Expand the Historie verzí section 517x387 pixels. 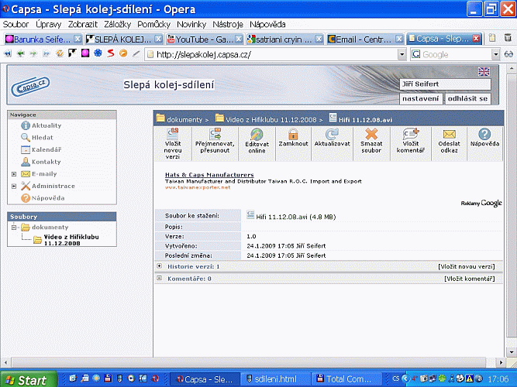[x=160, y=266]
